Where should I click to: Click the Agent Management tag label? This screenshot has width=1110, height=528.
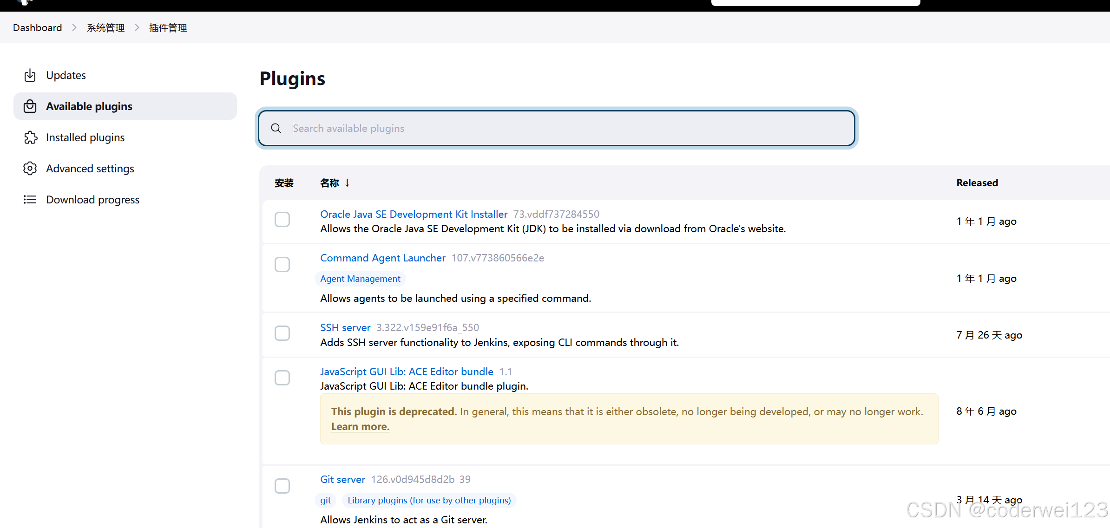click(x=360, y=279)
